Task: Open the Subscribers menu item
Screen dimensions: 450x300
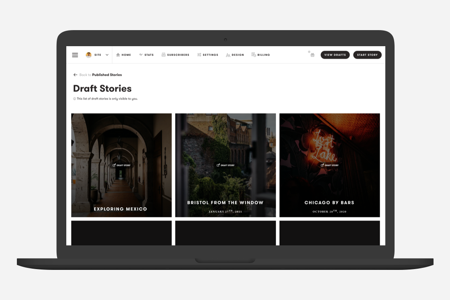Action: point(175,55)
